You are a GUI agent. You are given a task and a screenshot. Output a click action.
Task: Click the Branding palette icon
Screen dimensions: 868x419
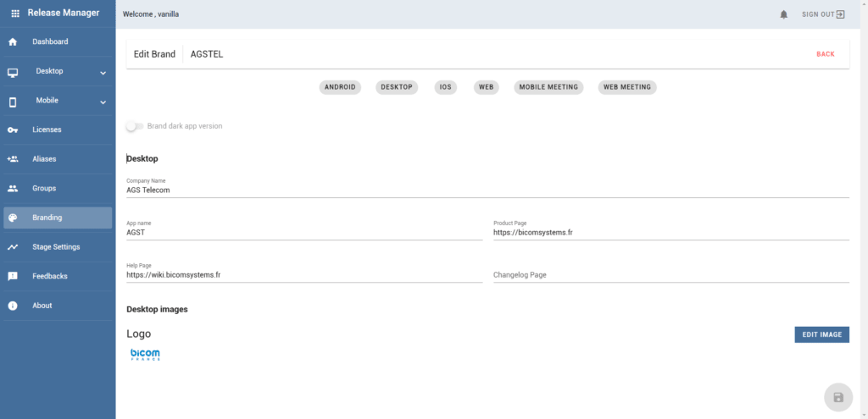[13, 218]
